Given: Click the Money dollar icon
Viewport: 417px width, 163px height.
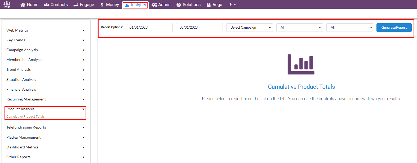Looking at the screenshot, I should (102, 5).
